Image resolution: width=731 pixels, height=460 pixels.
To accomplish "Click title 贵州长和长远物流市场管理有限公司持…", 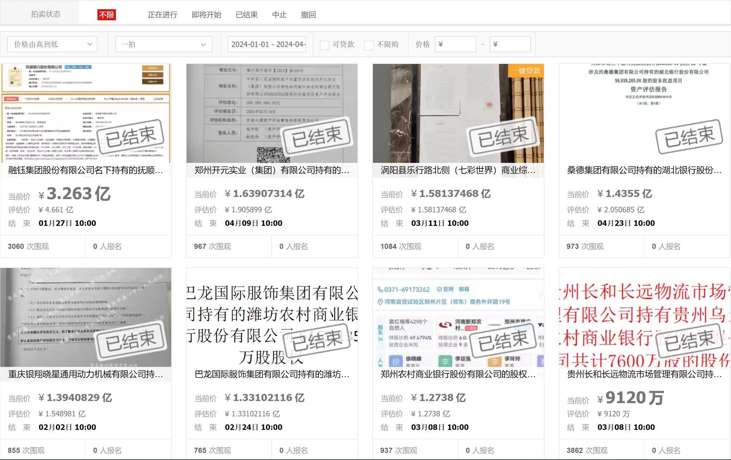I will click(644, 374).
